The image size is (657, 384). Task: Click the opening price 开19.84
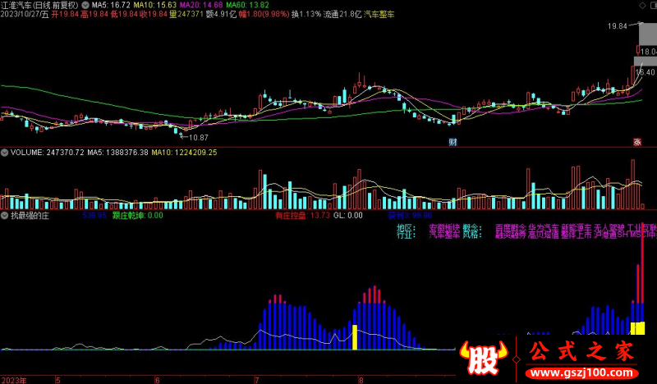click(x=65, y=14)
